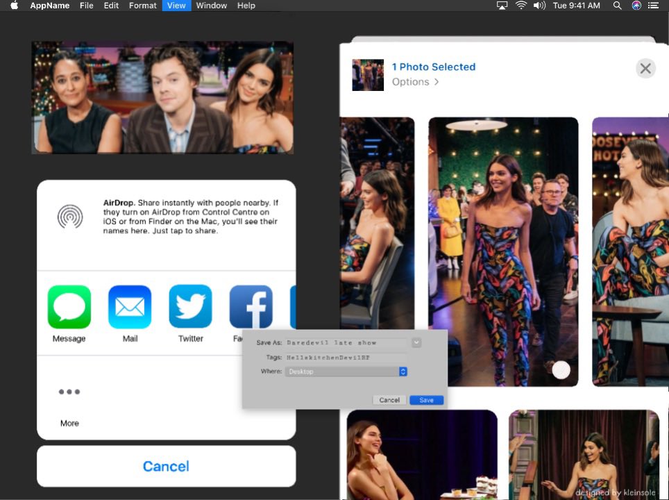Open Spotlight search magnifier

pos(617,6)
